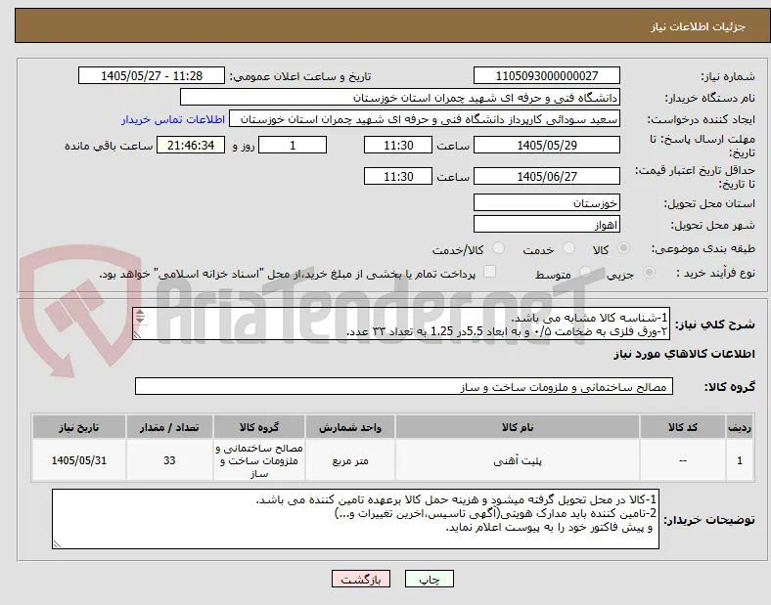Click the remaining days field showing 1
Screen dimensions: 771x605
[293, 145]
